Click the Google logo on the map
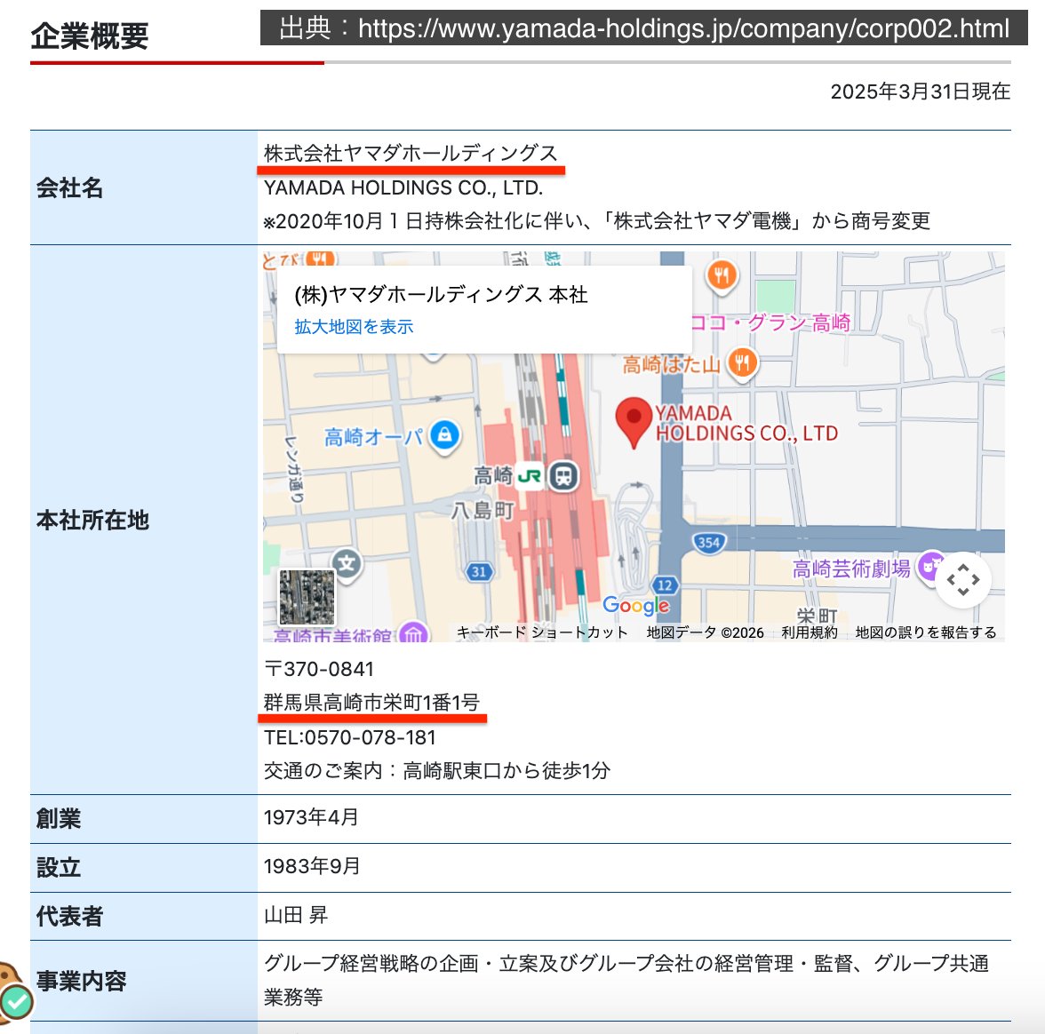Viewport: 1045px width, 1034px height. [634, 605]
